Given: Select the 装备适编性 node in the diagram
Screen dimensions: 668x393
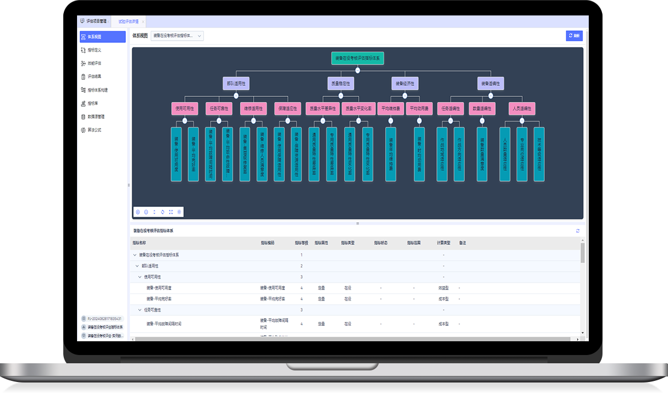Looking at the screenshot, I should [x=490, y=84].
